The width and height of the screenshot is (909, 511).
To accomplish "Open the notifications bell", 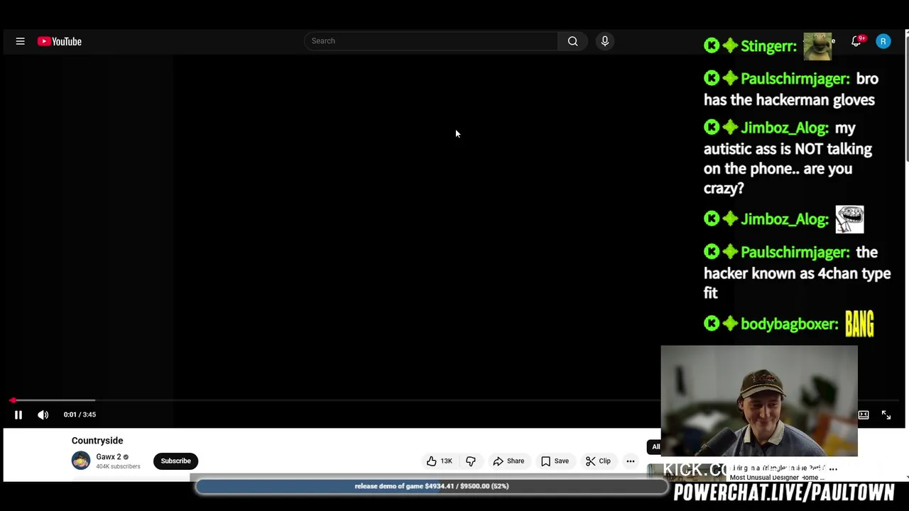I will point(856,41).
